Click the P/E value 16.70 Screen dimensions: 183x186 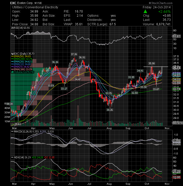[x=79, y=11]
